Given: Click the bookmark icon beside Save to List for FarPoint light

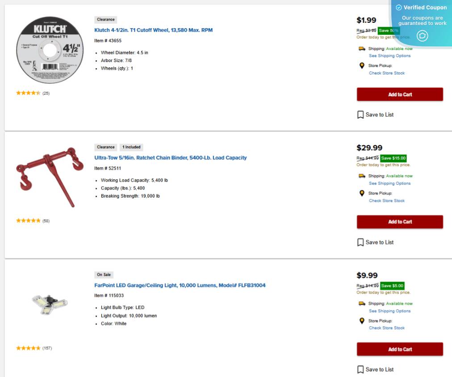Looking at the screenshot, I should [360, 369].
